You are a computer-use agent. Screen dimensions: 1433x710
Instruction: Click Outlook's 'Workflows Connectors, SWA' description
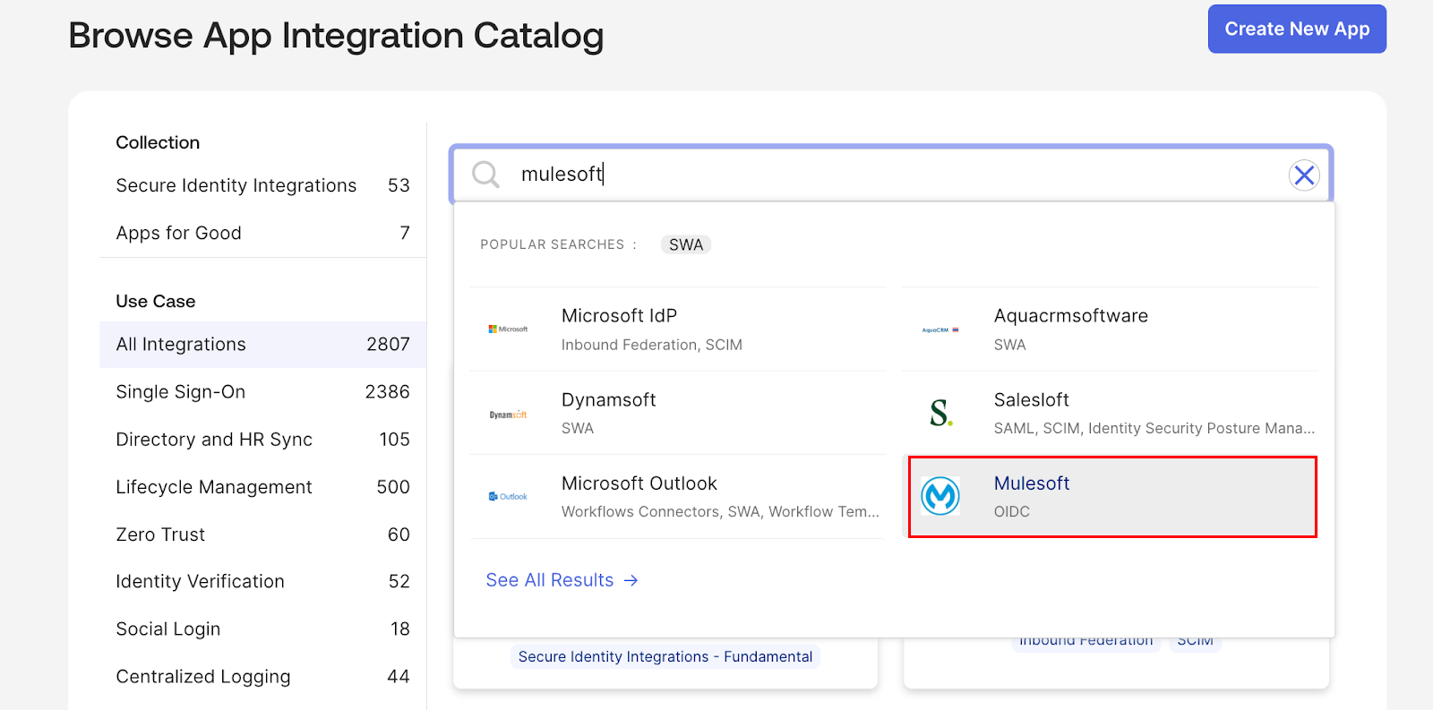[x=720, y=511]
